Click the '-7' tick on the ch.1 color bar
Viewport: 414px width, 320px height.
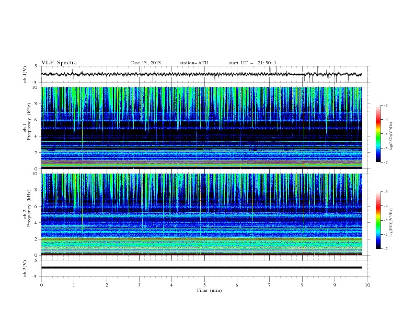click(385, 162)
